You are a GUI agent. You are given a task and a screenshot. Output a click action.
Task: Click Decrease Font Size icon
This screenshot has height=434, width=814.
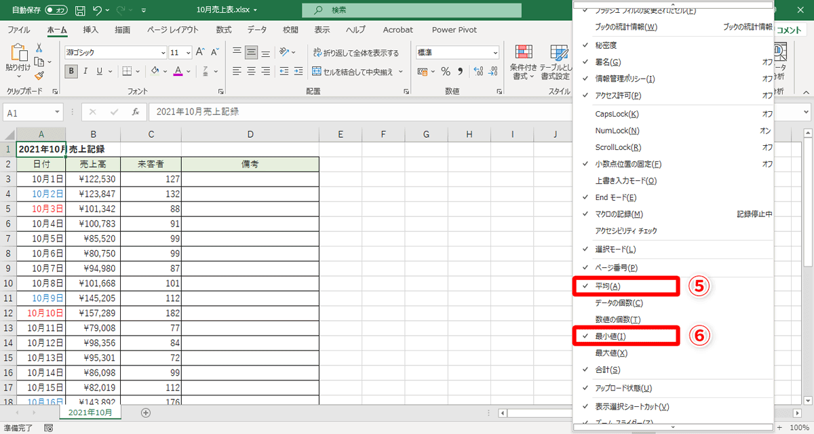click(x=214, y=52)
